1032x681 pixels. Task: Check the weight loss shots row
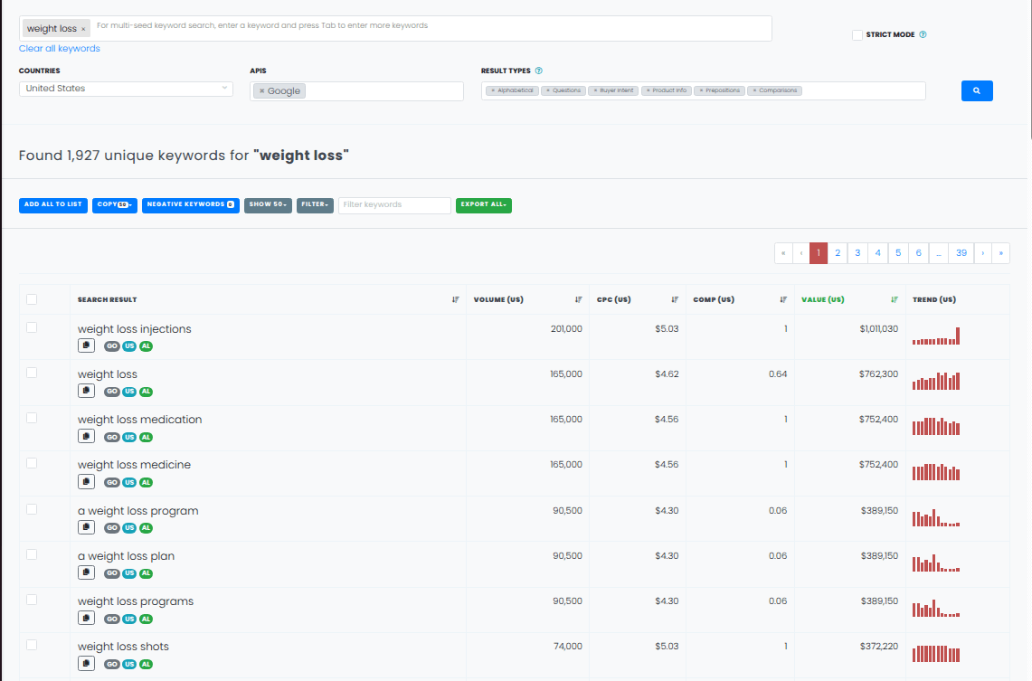[32, 646]
